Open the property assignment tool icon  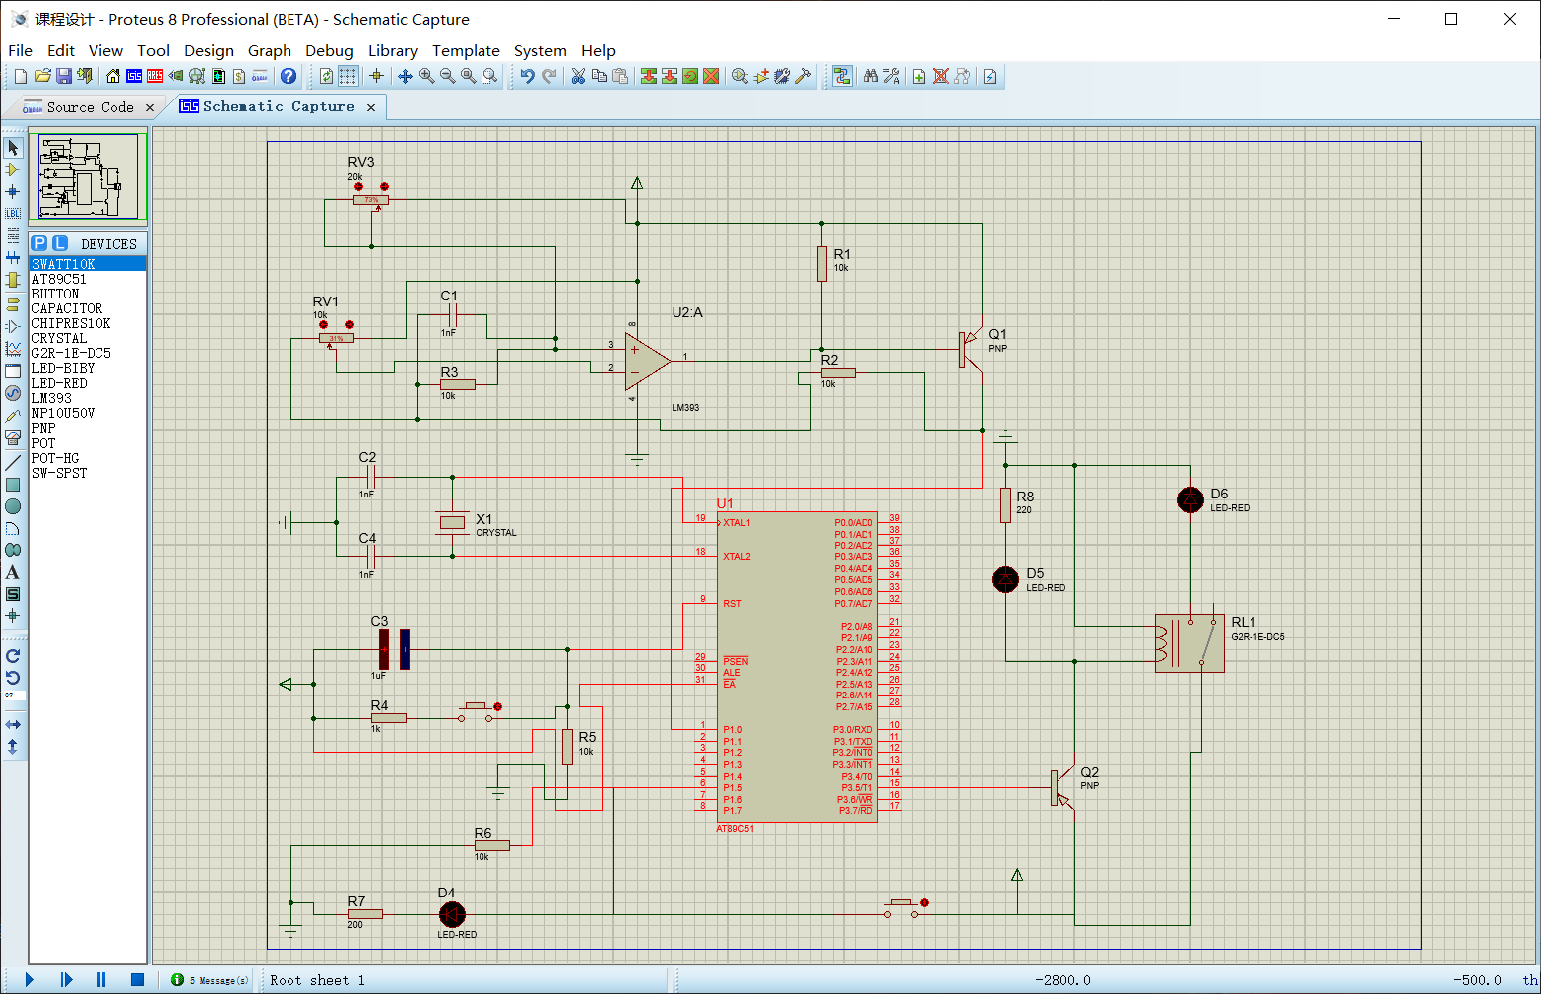point(892,76)
